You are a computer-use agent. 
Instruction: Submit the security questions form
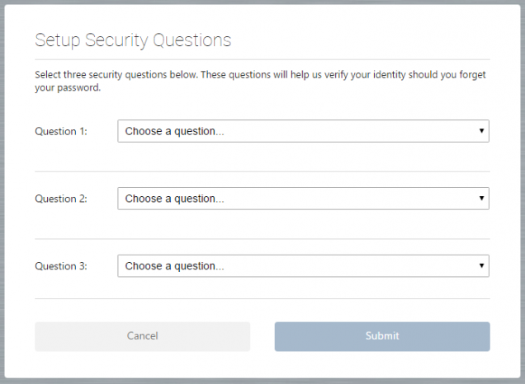point(382,336)
